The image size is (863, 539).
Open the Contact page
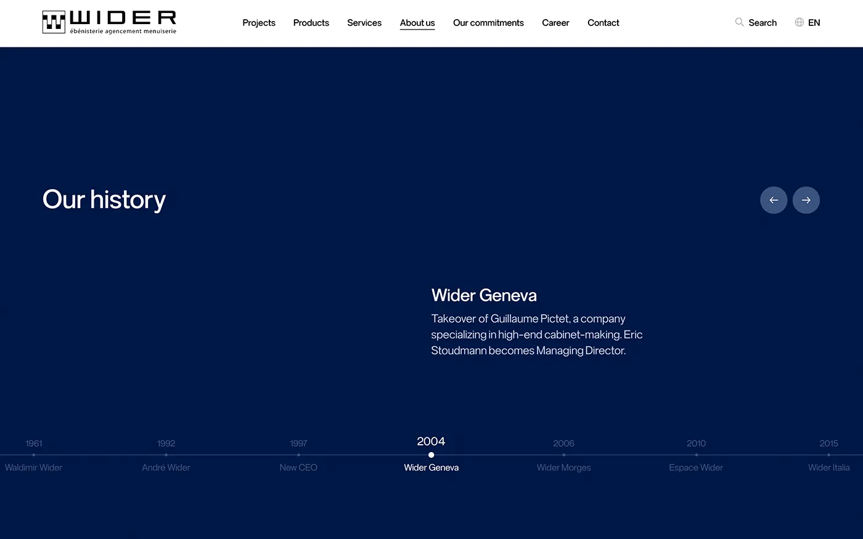click(x=603, y=23)
